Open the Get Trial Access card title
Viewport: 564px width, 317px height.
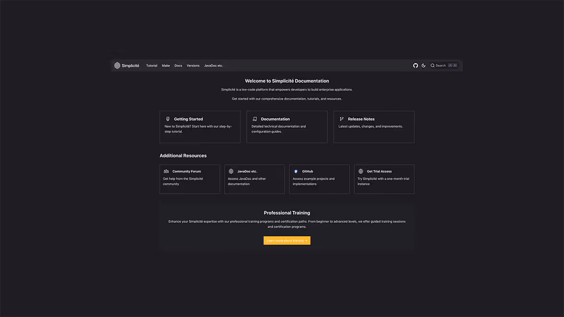click(379, 171)
